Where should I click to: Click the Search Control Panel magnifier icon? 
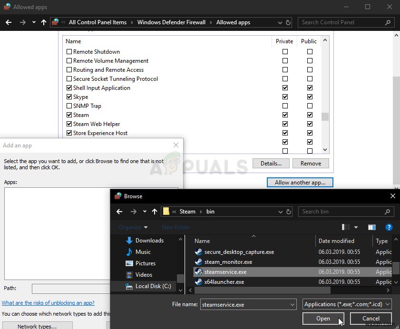[388, 22]
